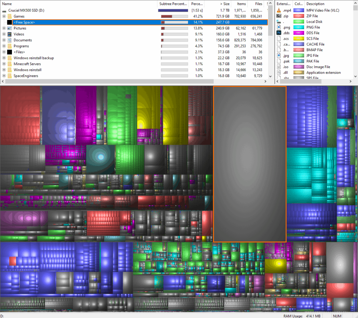
Task: Expand the Minecraft Servers folder node
Action: point(4,64)
